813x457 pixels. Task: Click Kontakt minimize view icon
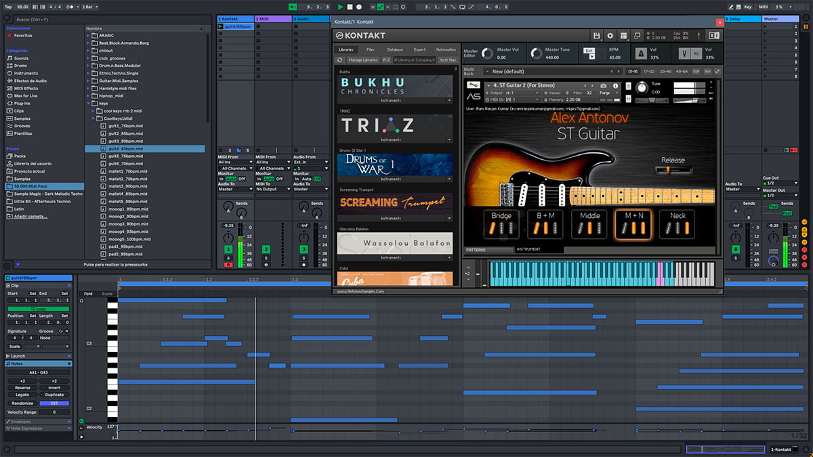[x=637, y=35]
